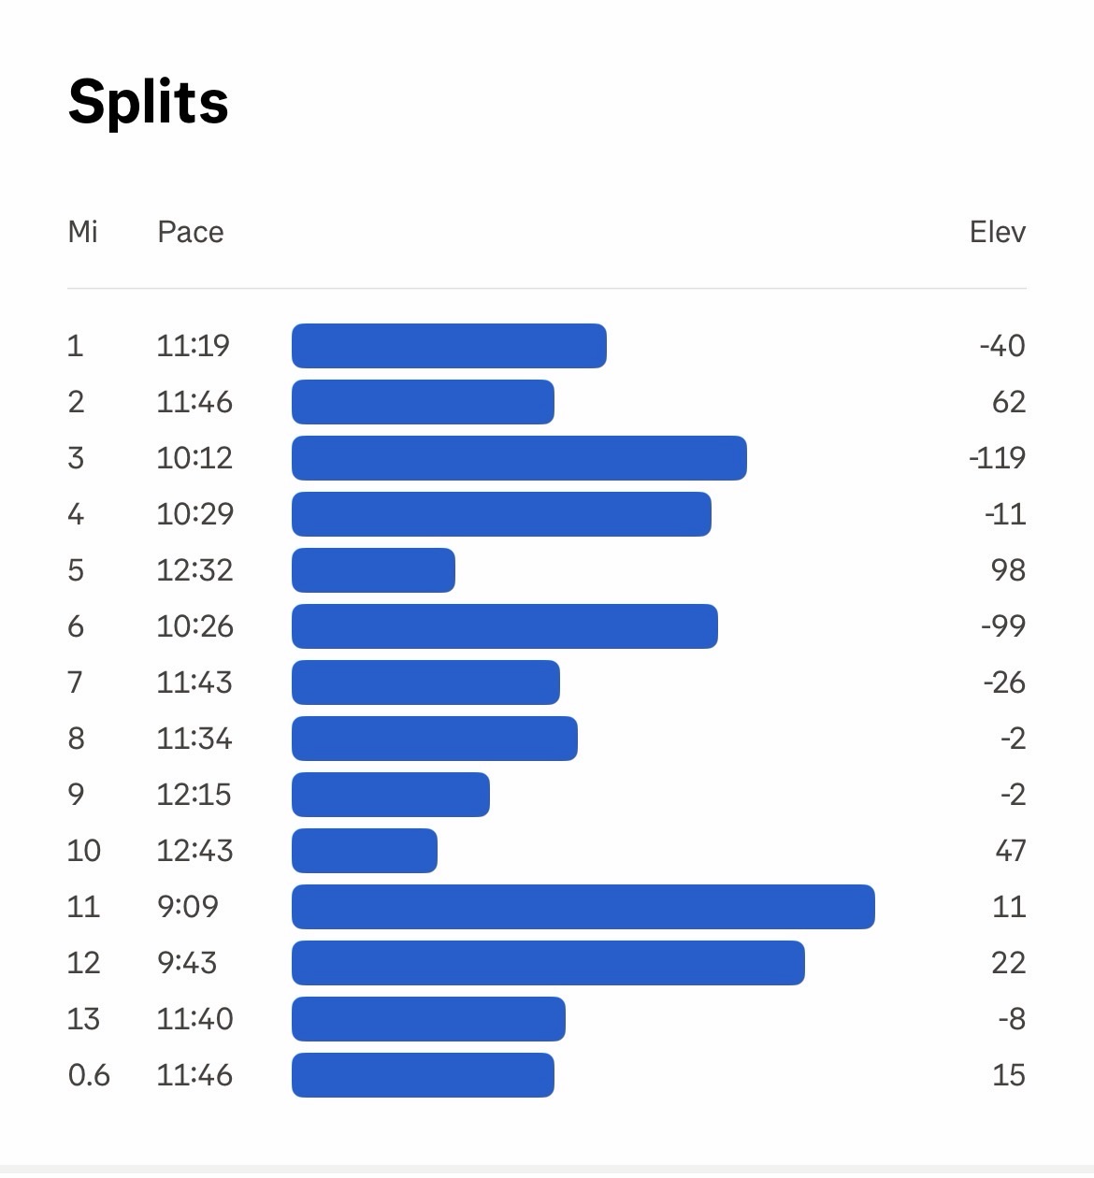Select the mile 3 pace bar

519,458
